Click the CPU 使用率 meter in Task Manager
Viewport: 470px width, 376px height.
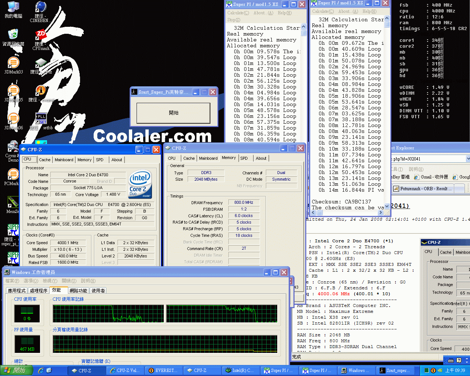click(27, 314)
